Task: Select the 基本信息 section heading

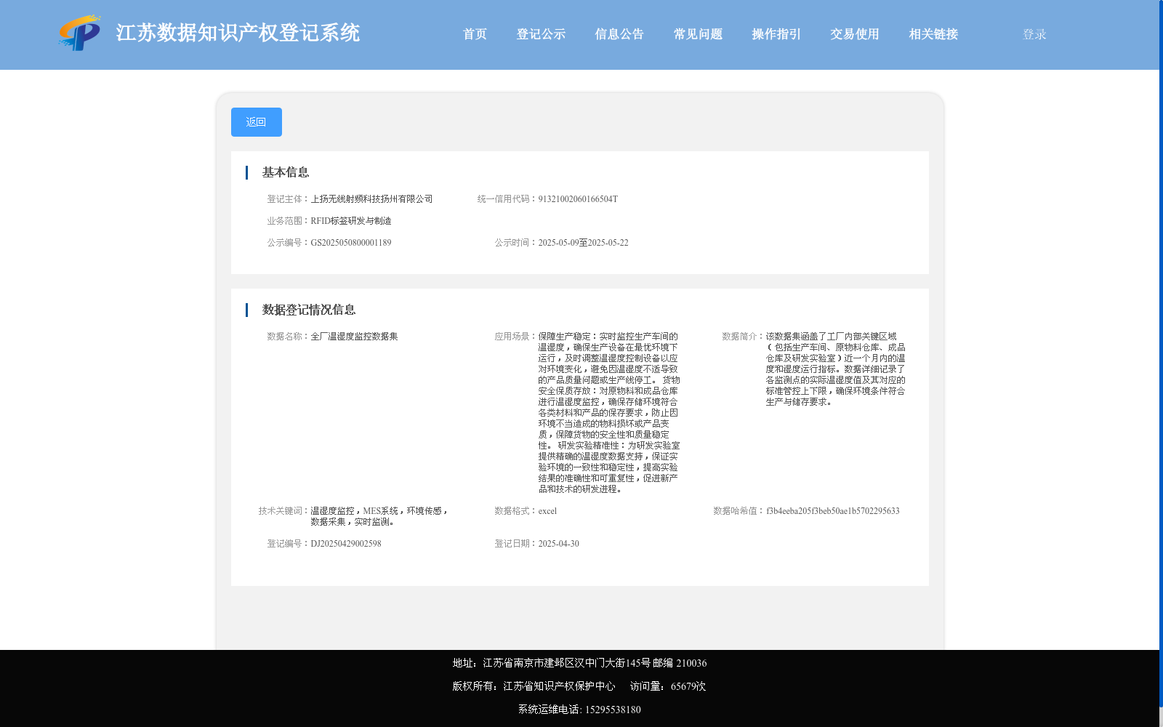Action: [x=286, y=172]
